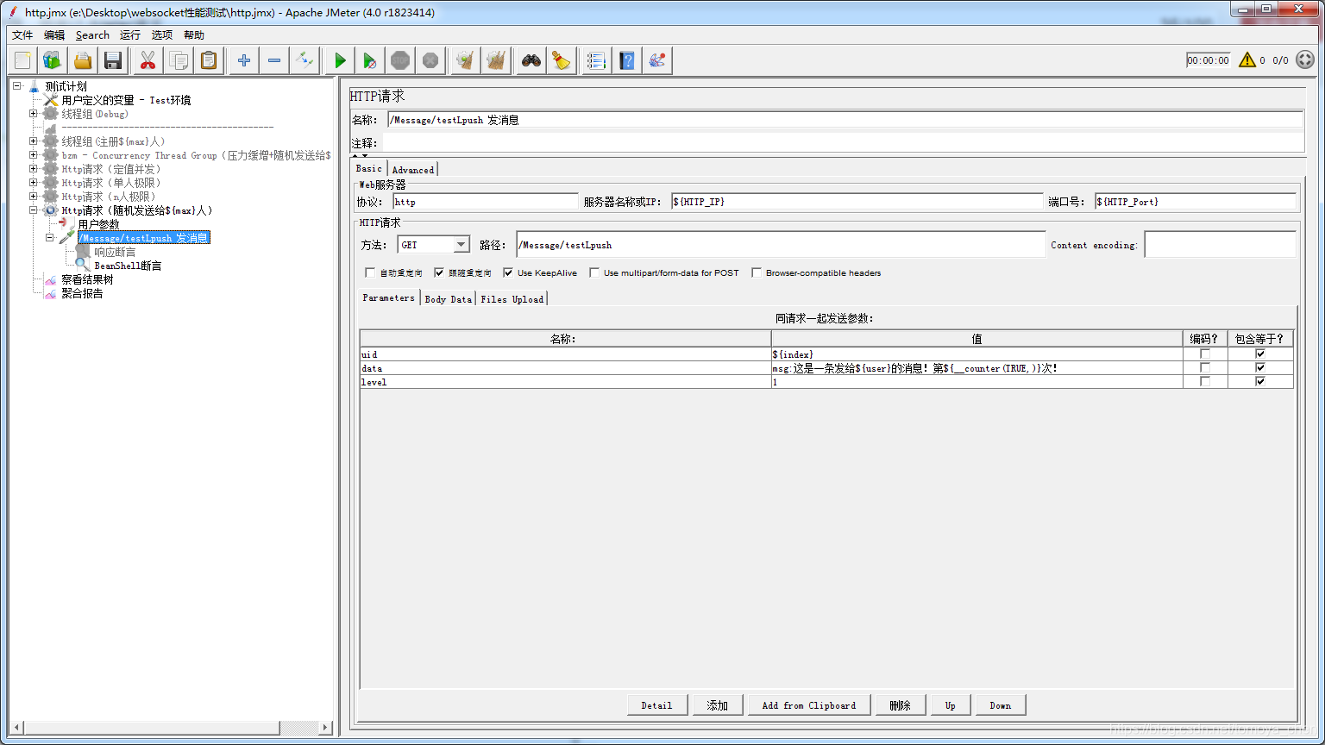Select the BeanShell断言 tree node
1325x745 pixels.
point(128,266)
